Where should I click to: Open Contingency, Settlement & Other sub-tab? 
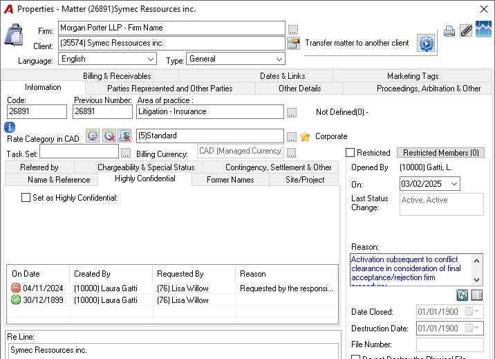(278, 167)
